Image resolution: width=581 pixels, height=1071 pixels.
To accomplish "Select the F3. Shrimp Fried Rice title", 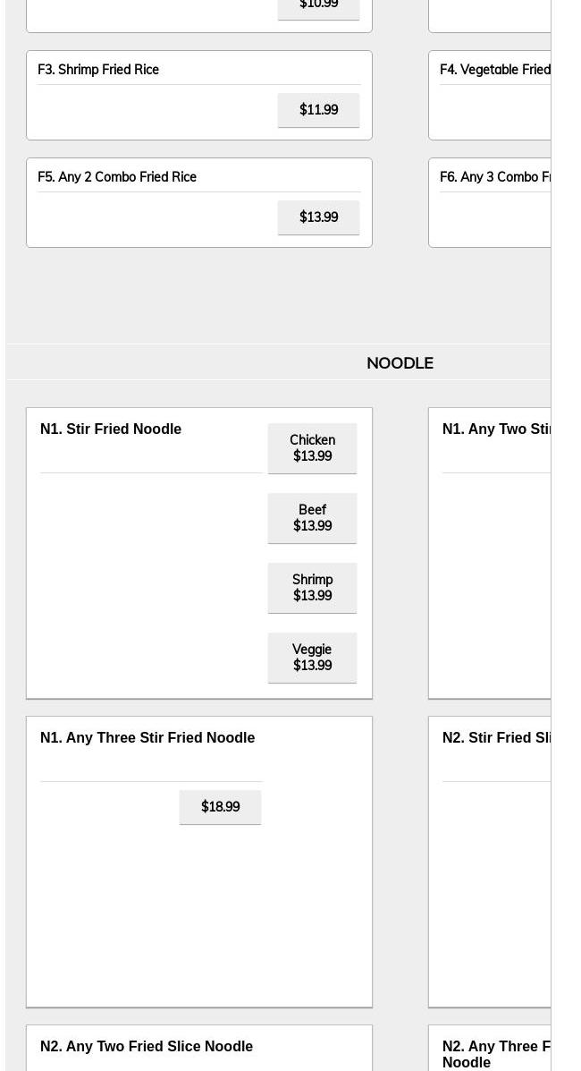I will [98, 70].
